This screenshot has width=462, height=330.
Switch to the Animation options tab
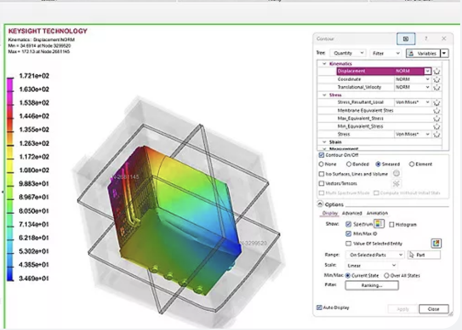pyautogui.click(x=377, y=213)
